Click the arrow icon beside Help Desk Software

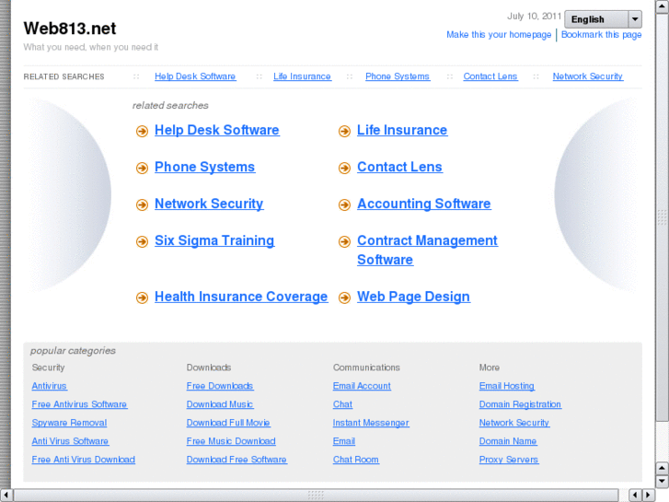tap(142, 131)
